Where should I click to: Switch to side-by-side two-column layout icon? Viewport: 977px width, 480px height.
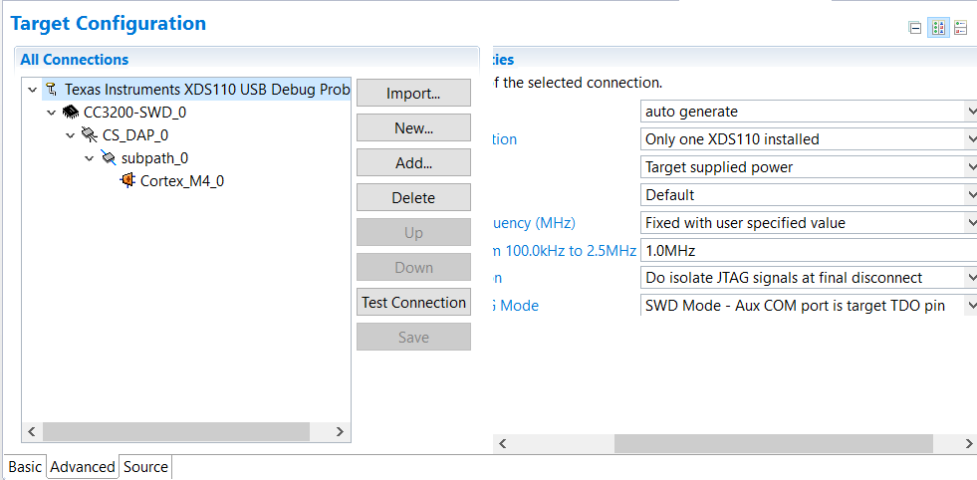click(938, 28)
